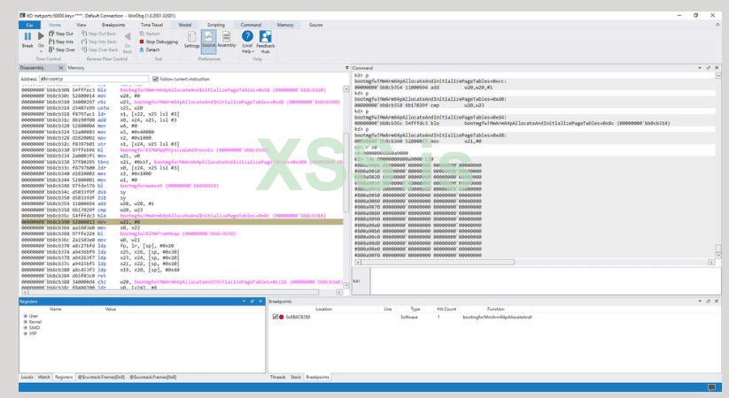Open the Feedback Hub
This screenshot has height=398, width=729.
(x=265, y=40)
